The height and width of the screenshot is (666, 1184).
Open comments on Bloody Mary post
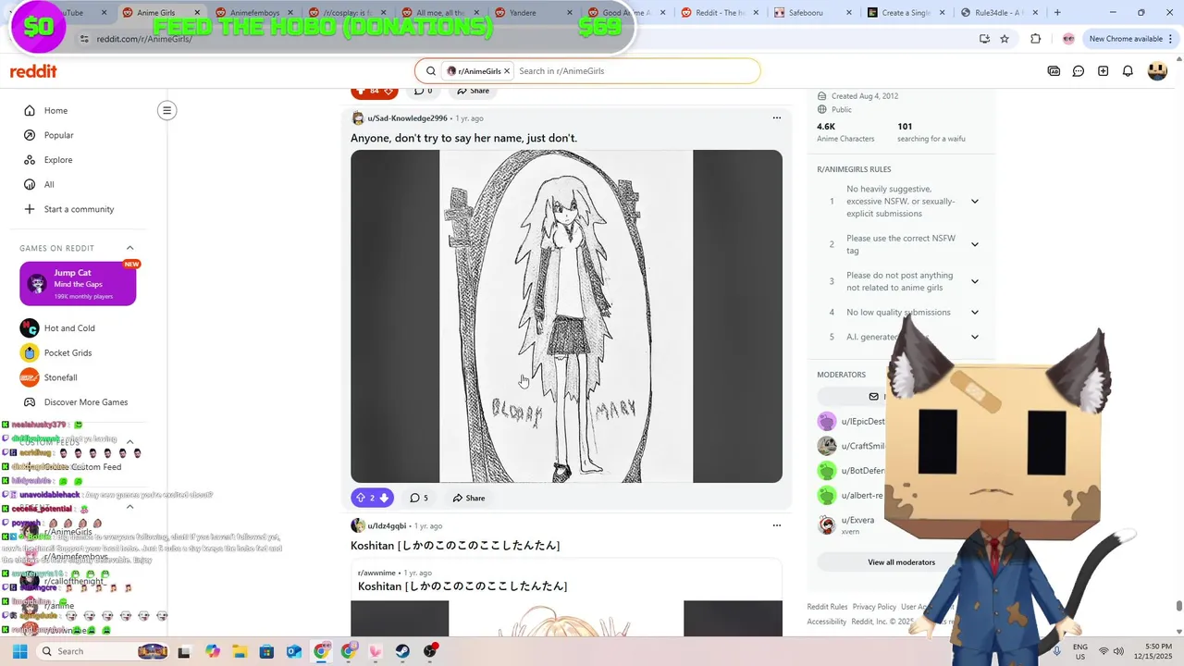tap(419, 498)
